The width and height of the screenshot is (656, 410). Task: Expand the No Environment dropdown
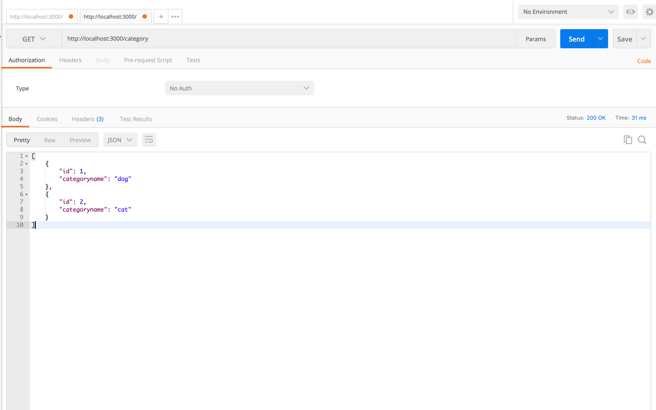point(568,12)
